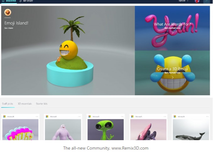Click arrow chevron under Create a 3D Emoji
Viewport: 213px width, 154px height.
[x=172, y=77]
